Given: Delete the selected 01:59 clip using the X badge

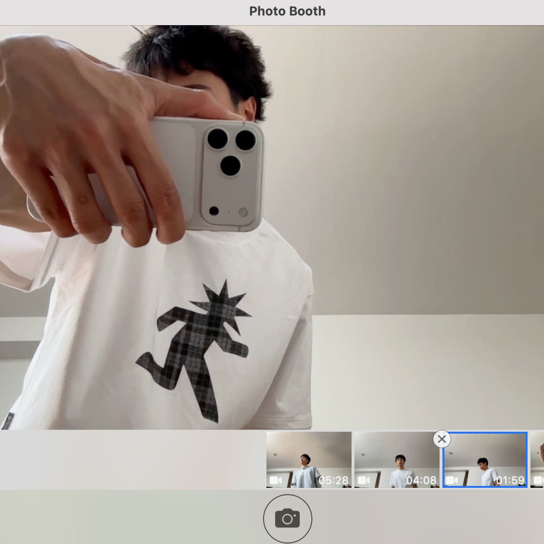Looking at the screenshot, I should tap(441, 439).
